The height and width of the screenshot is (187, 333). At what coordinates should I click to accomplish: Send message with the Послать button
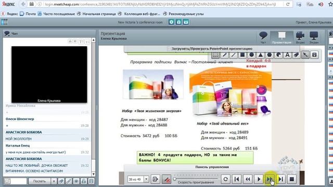click(x=40, y=181)
